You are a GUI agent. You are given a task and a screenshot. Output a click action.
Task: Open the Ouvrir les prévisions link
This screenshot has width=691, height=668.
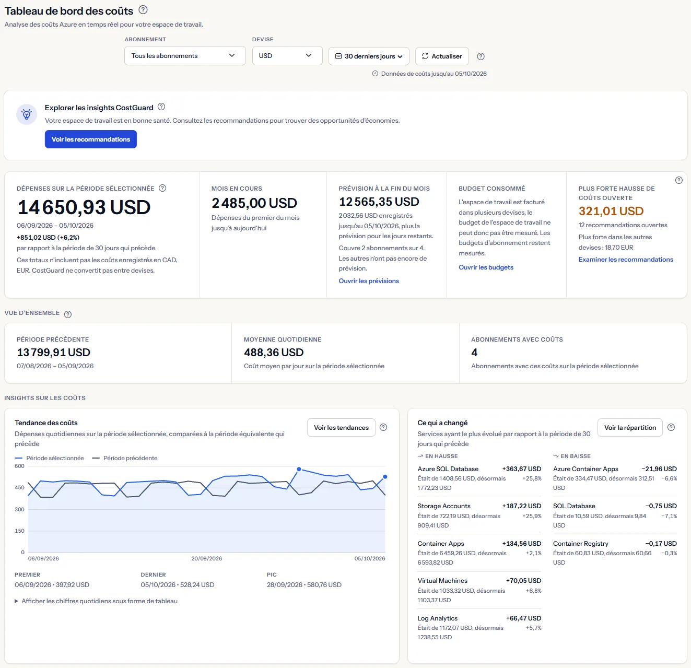(369, 281)
